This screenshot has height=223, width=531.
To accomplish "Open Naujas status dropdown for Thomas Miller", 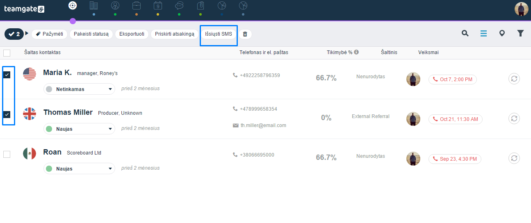I will pos(79,129).
